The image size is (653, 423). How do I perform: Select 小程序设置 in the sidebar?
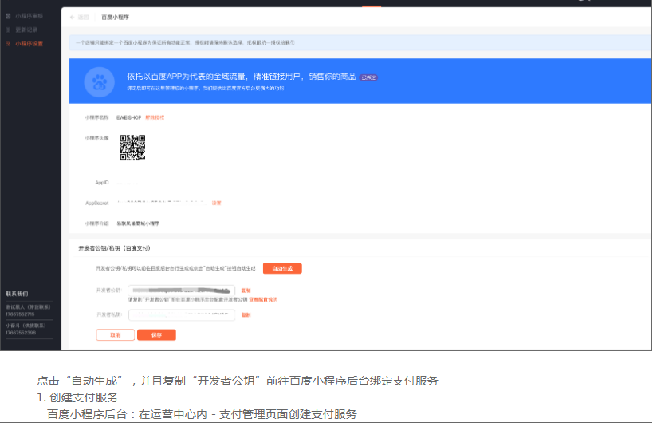point(29,43)
